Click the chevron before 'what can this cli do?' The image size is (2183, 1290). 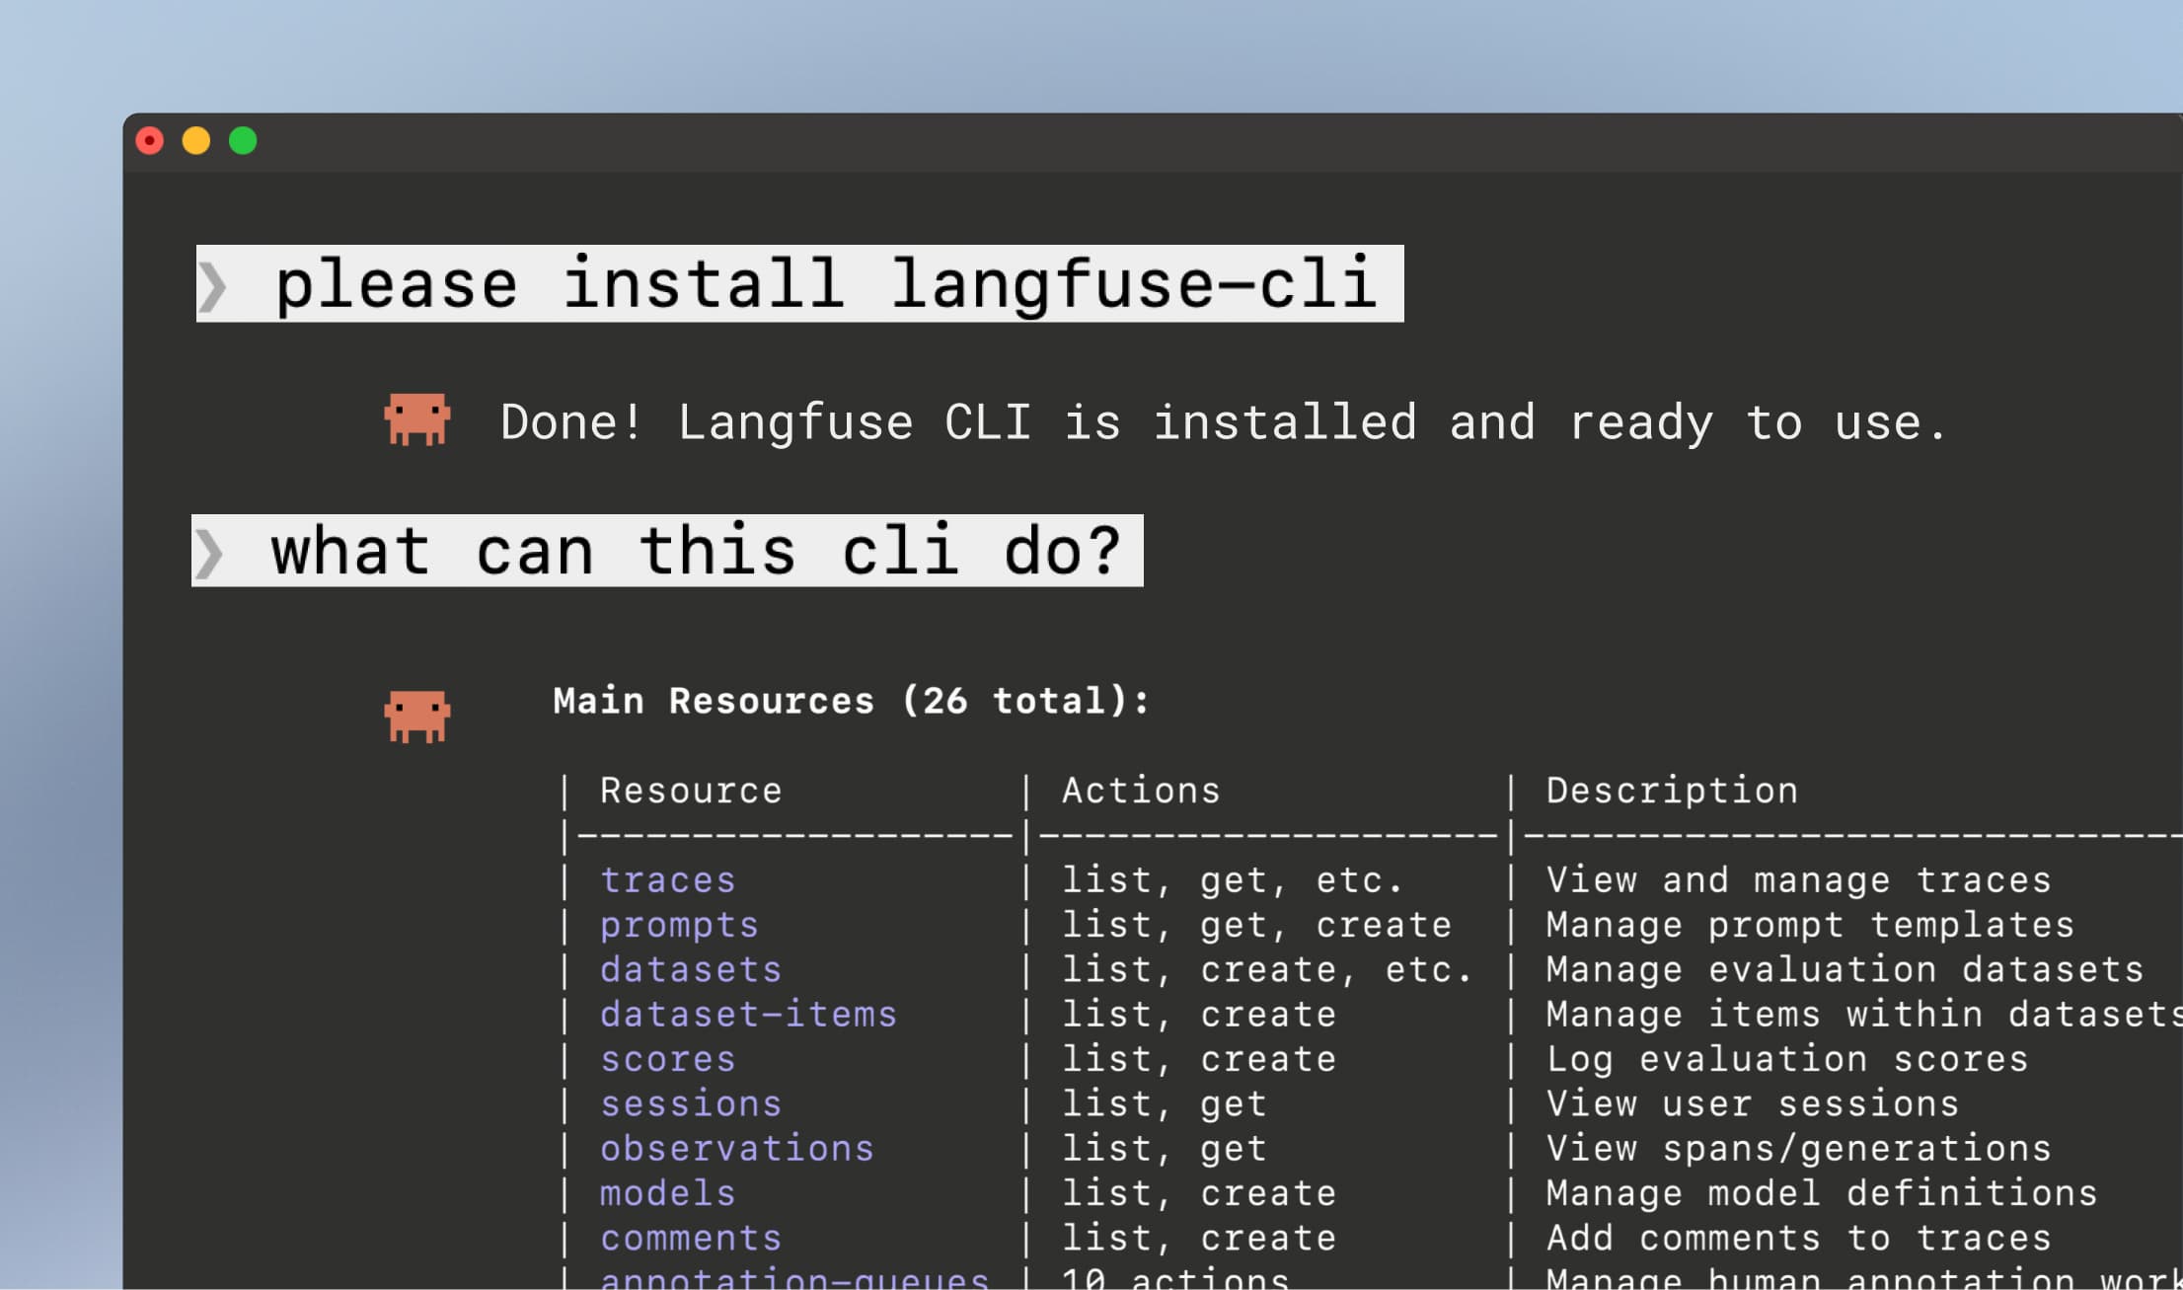[208, 553]
